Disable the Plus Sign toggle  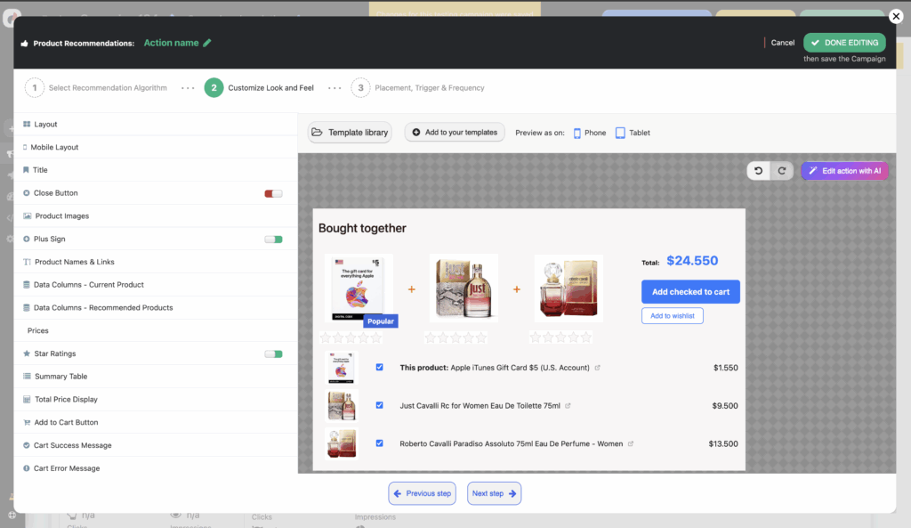pyautogui.click(x=273, y=240)
